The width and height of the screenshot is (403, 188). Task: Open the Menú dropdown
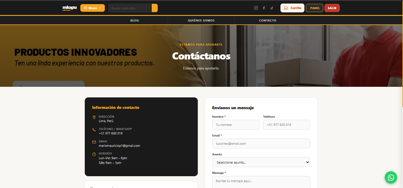92,8
